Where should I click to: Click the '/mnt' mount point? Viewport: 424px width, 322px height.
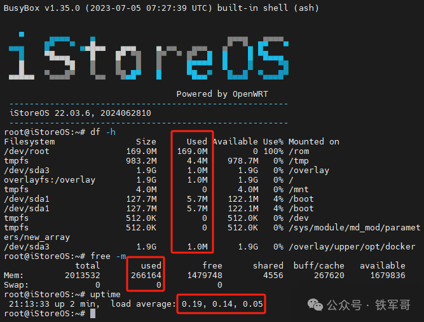[x=299, y=190]
